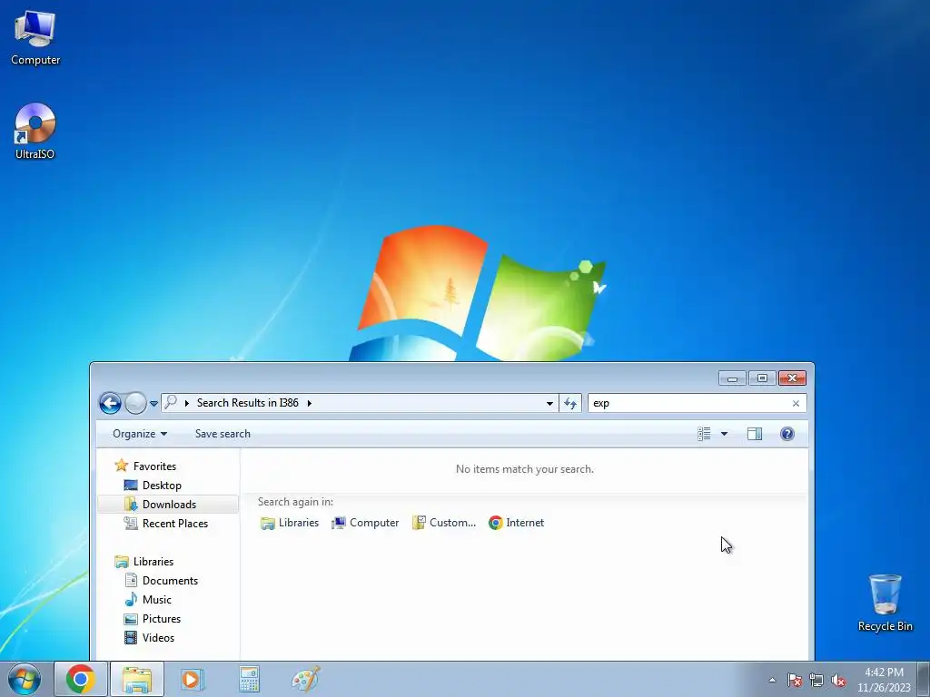This screenshot has width=930, height=697.
Task: Open the address bar history dropdown
Action: click(x=549, y=404)
